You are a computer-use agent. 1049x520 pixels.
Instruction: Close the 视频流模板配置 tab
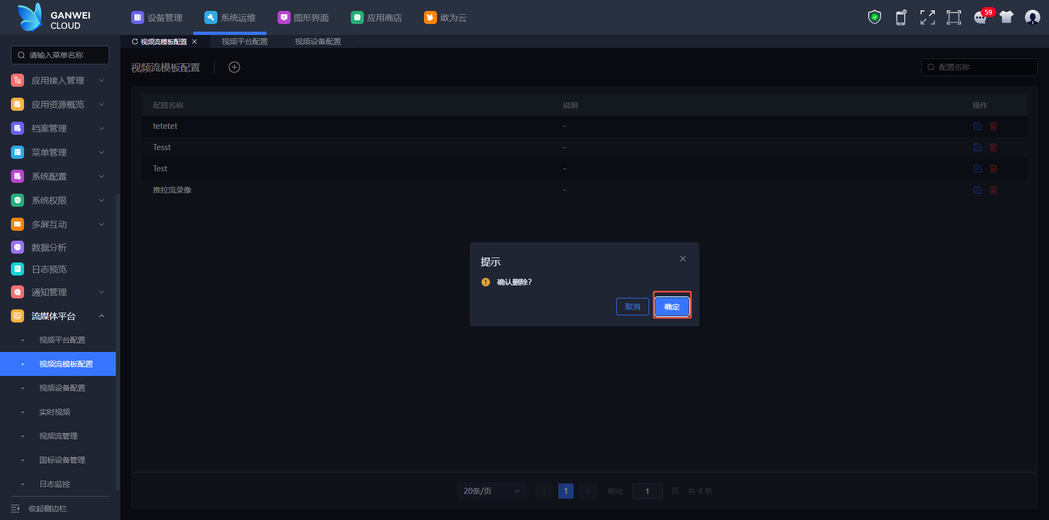tap(195, 41)
